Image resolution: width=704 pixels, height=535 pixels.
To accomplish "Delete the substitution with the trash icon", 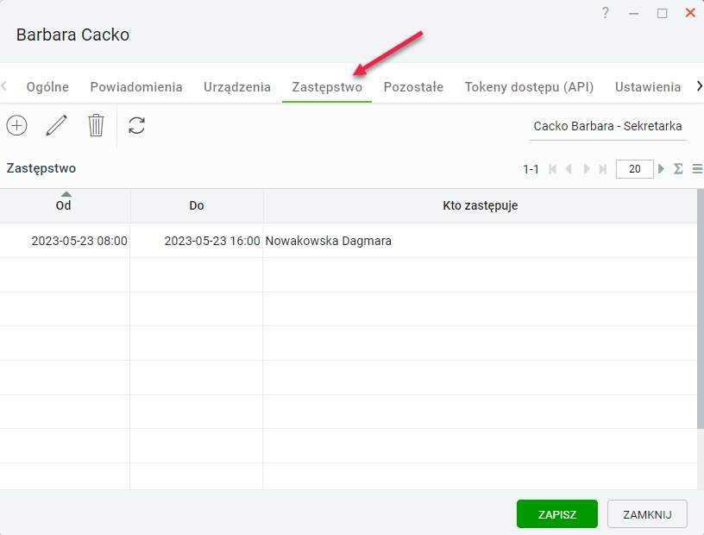I will 96,125.
